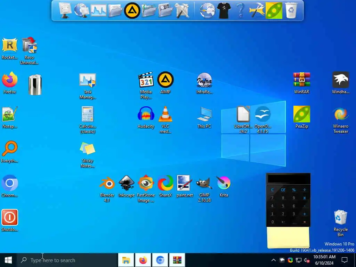Launch Everything search desktop icon

(x=9, y=152)
